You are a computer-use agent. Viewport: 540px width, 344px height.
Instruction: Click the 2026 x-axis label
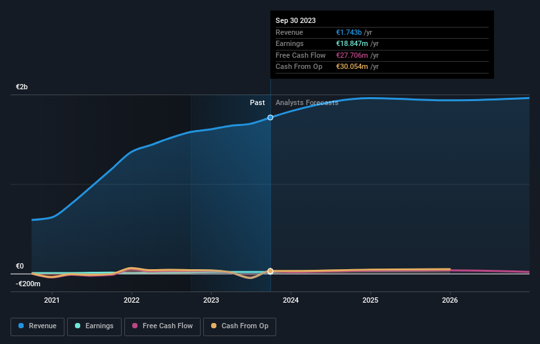coord(450,300)
